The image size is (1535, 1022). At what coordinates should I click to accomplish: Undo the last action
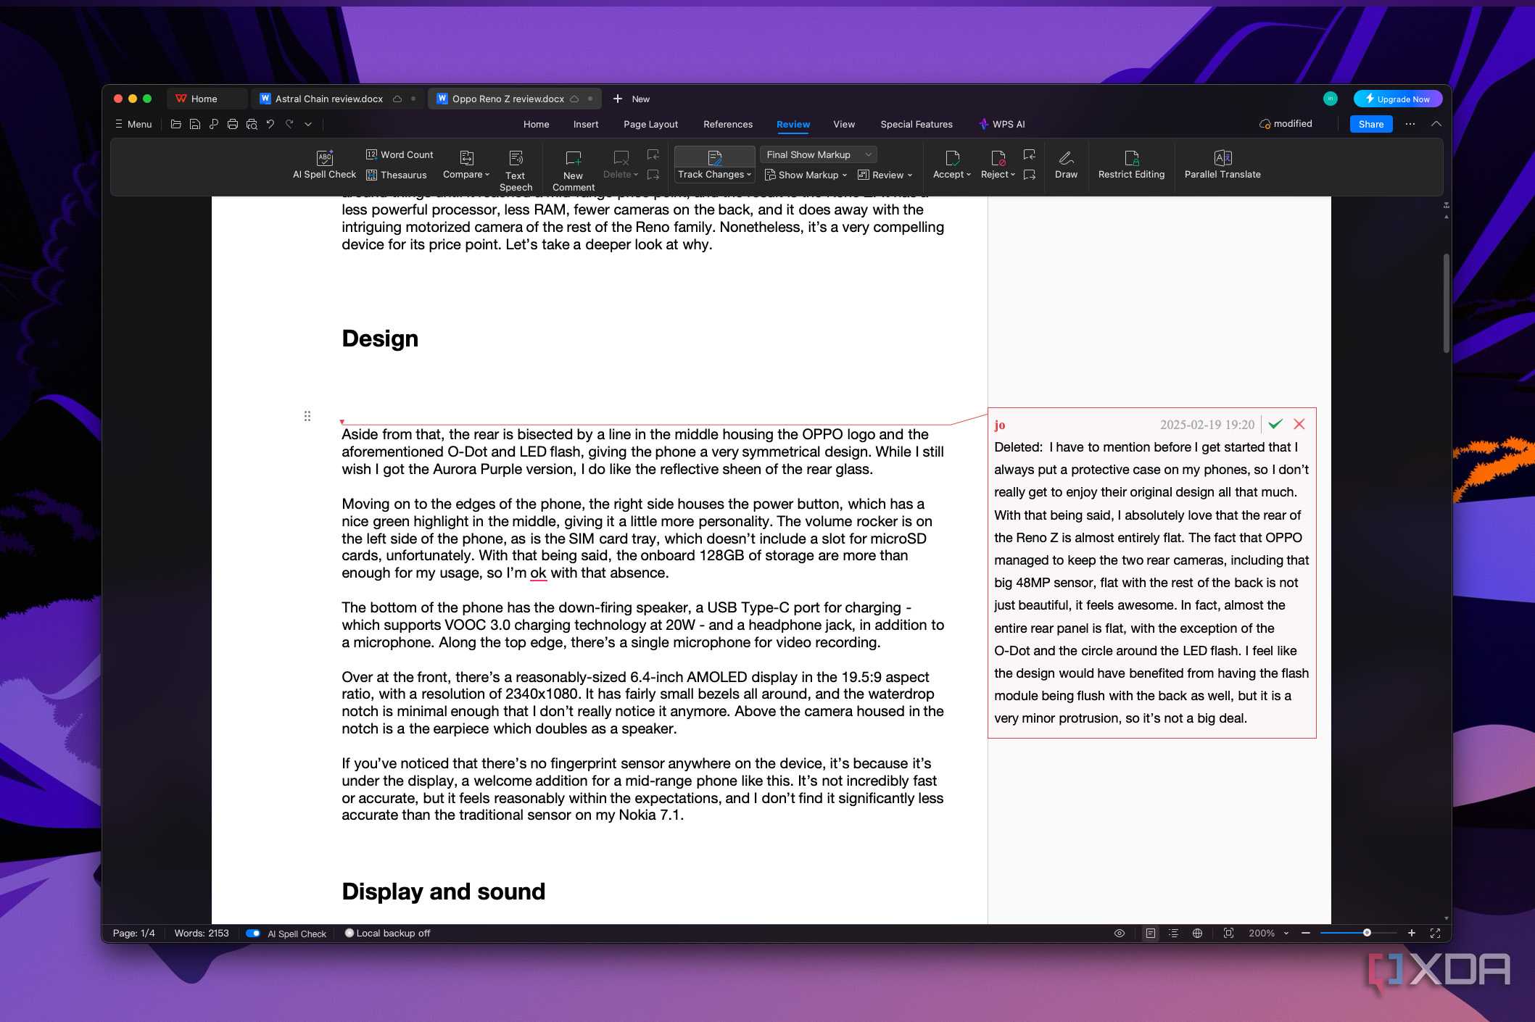[270, 124]
